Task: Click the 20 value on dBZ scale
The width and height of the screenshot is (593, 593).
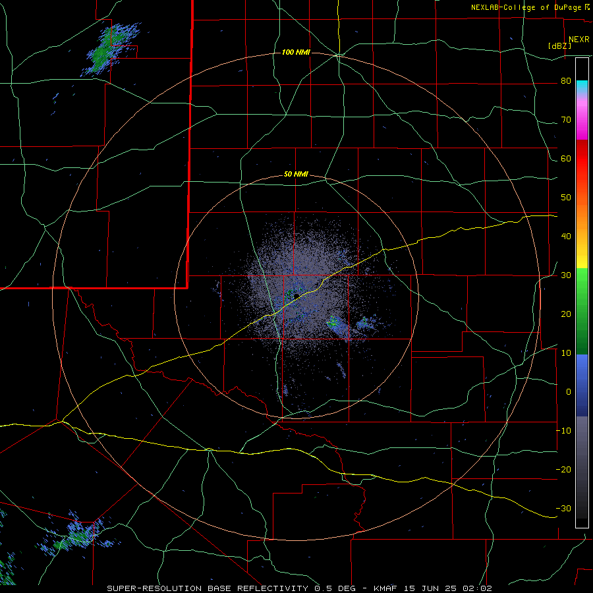Action: tap(566, 314)
